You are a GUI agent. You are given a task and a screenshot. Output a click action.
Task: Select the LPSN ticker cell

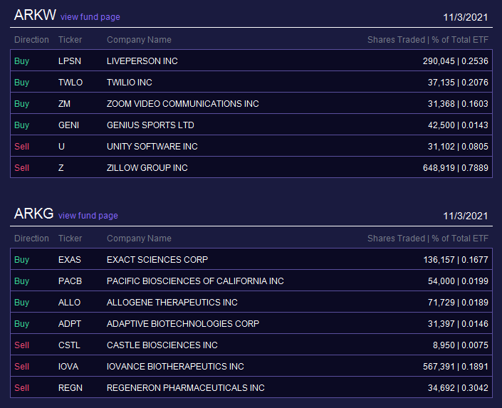[x=70, y=61]
